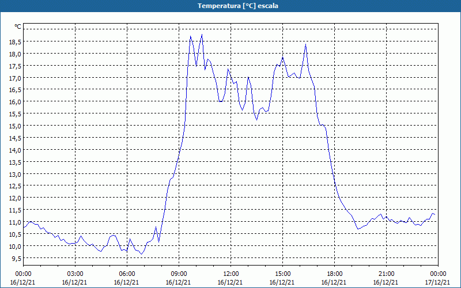
Task: Select the 16/12/21 date under 06:00
Action: [126, 282]
